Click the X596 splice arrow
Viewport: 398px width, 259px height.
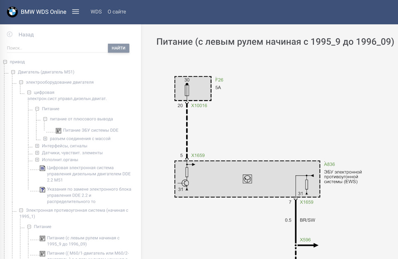coord(307,245)
